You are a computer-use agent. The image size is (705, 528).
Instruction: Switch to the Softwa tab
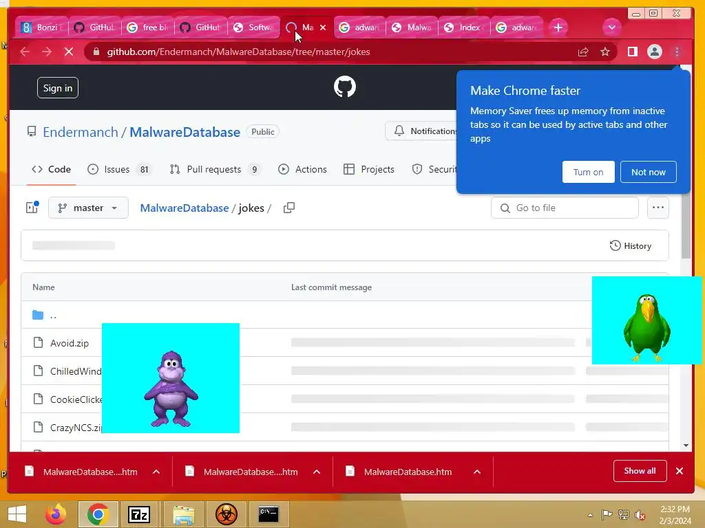(x=254, y=27)
